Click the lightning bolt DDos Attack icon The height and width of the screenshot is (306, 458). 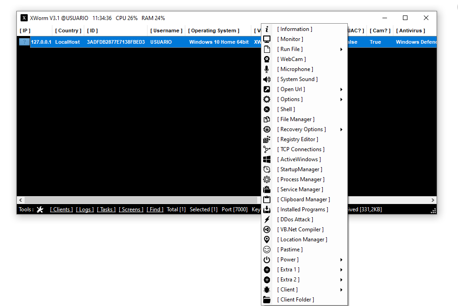267,219
